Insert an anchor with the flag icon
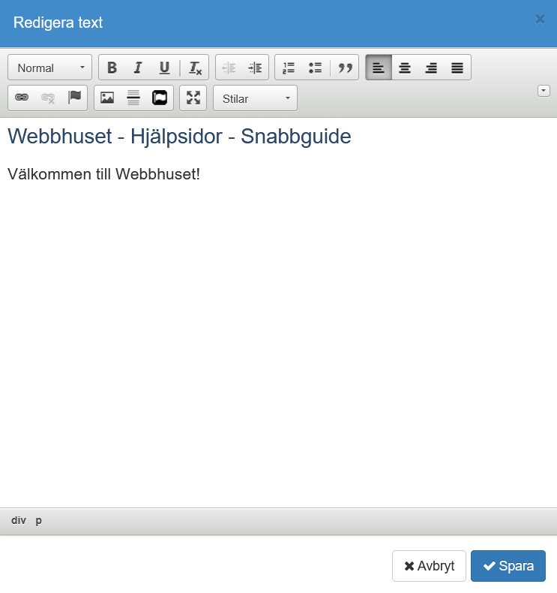This screenshot has width=557, height=593. point(74,98)
